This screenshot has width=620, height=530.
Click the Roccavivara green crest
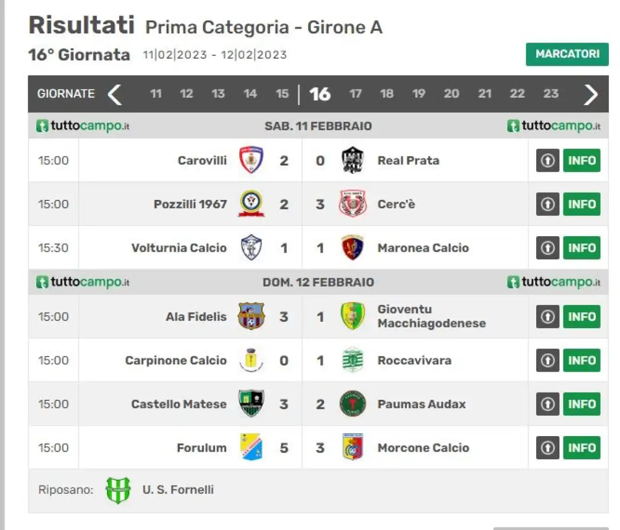click(x=352, y=360)
